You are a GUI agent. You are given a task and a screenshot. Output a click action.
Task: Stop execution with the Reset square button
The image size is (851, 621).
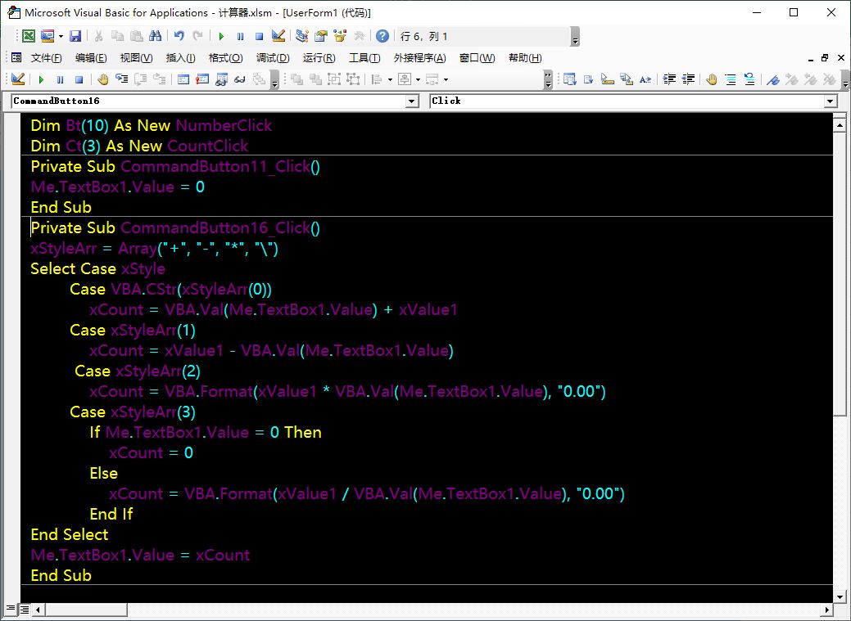click(x=259, y=36)
